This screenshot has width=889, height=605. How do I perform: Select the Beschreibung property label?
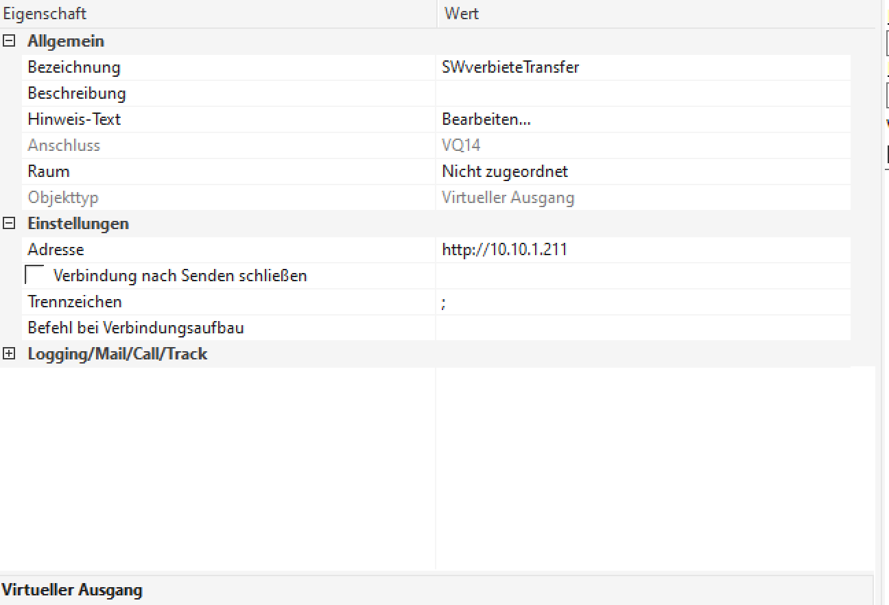coord(77,93)
